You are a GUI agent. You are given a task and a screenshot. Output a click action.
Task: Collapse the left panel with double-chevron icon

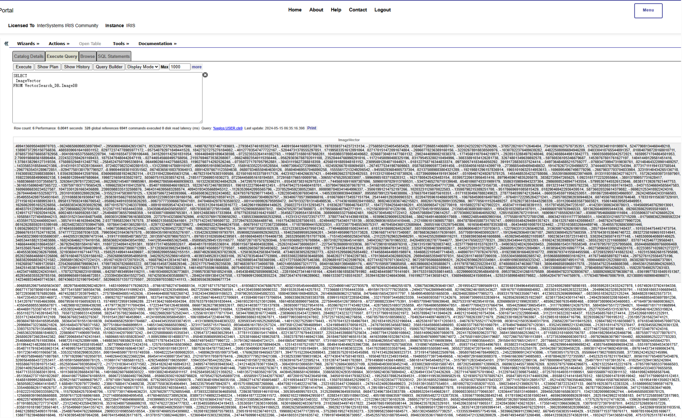[x=6, y=43]
